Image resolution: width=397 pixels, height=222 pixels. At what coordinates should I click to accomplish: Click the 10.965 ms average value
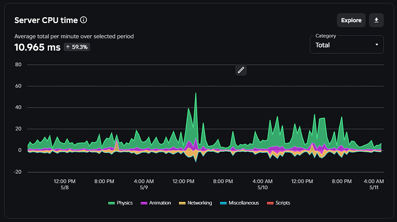click(x=37, y=47)
